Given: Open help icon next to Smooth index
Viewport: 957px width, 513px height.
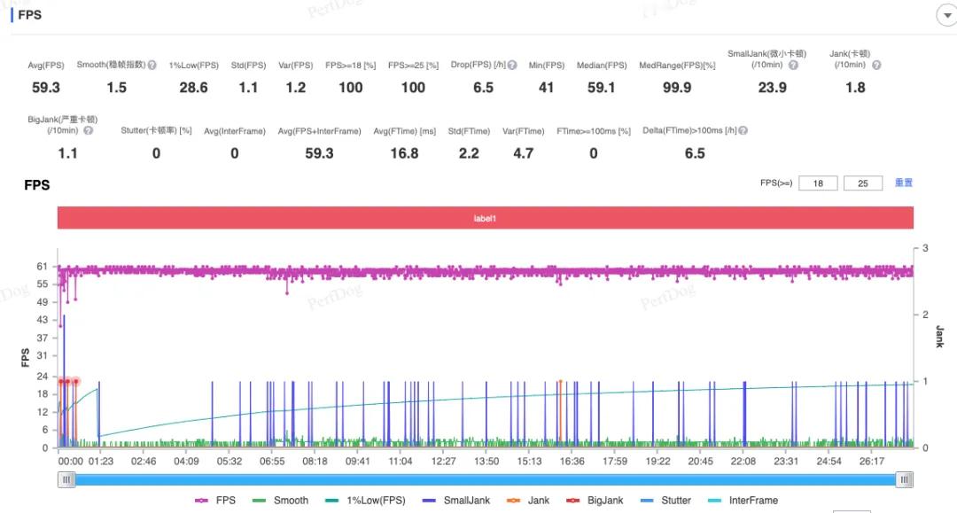Looking at the screenshot, I should (x=152, y=65).
